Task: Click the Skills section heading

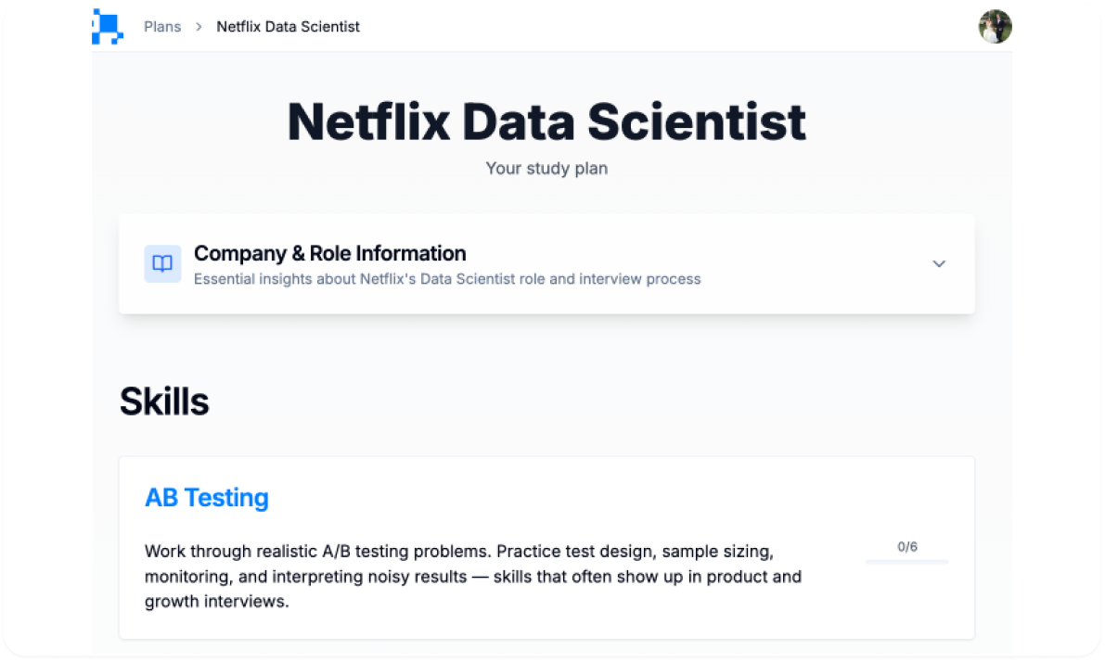Action: click(164, 401)
